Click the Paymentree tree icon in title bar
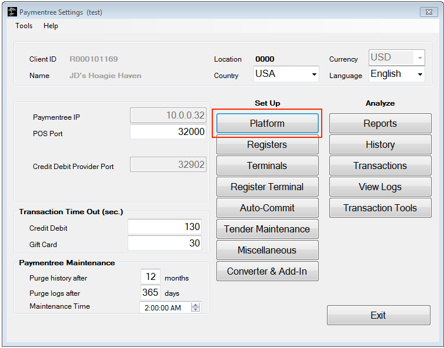Viewport: 444px width, 348px height. (12, 12)
